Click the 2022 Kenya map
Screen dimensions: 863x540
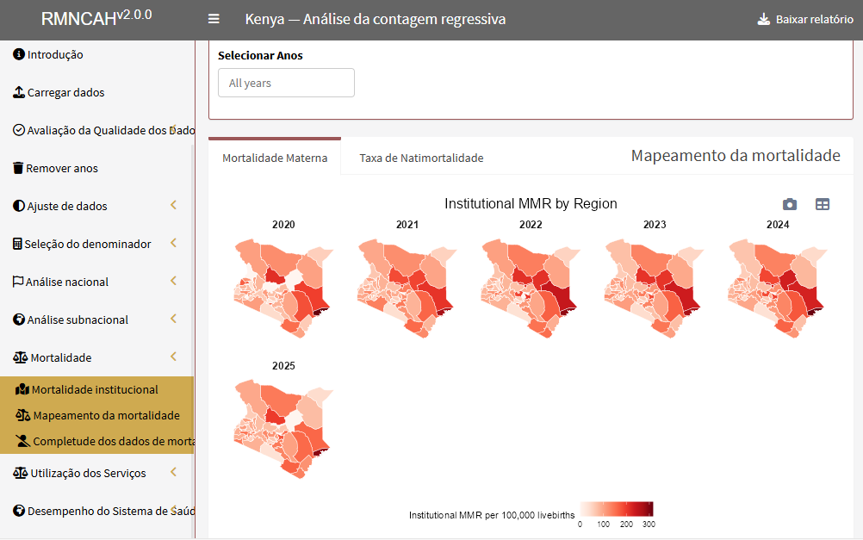click(x=531, y=288)
